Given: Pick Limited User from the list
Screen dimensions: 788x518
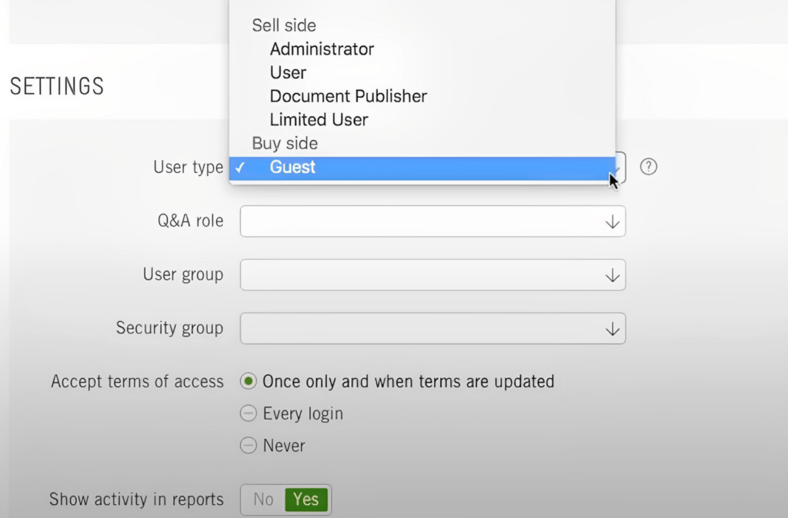Looking at the screenshot, I should coord(319,120).
